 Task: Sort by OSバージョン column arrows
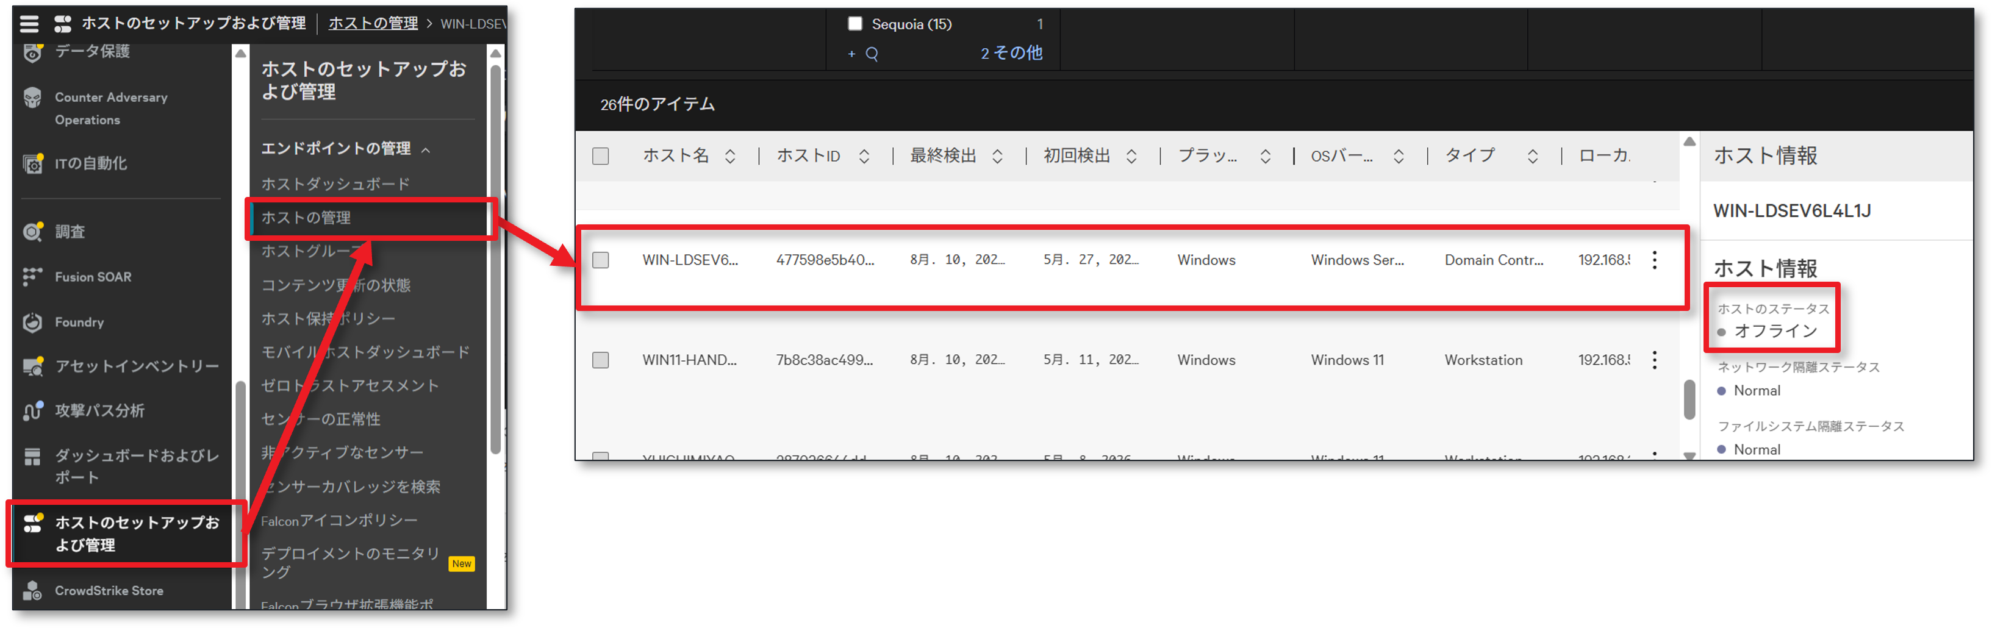[x=1399, y=156]
